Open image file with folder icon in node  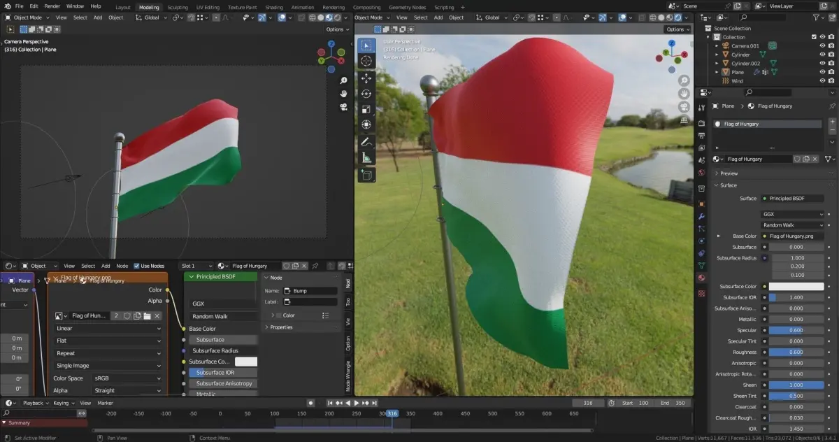[147, 316]
